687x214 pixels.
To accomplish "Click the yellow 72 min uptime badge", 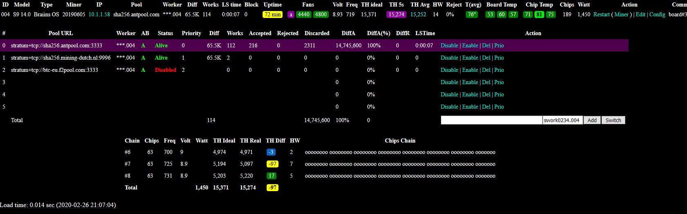I will 272,14.
